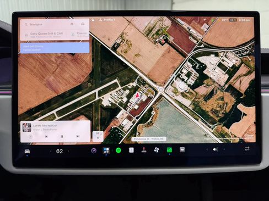Viewport: 269px width, 201px height.
Task: Skip to the previous track
Action: [x=46, y=136]
